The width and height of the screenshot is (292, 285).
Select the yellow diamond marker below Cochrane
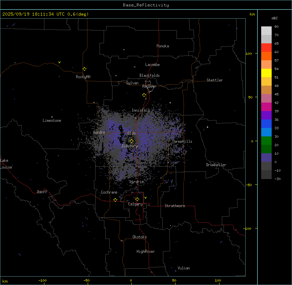point(115,200)
